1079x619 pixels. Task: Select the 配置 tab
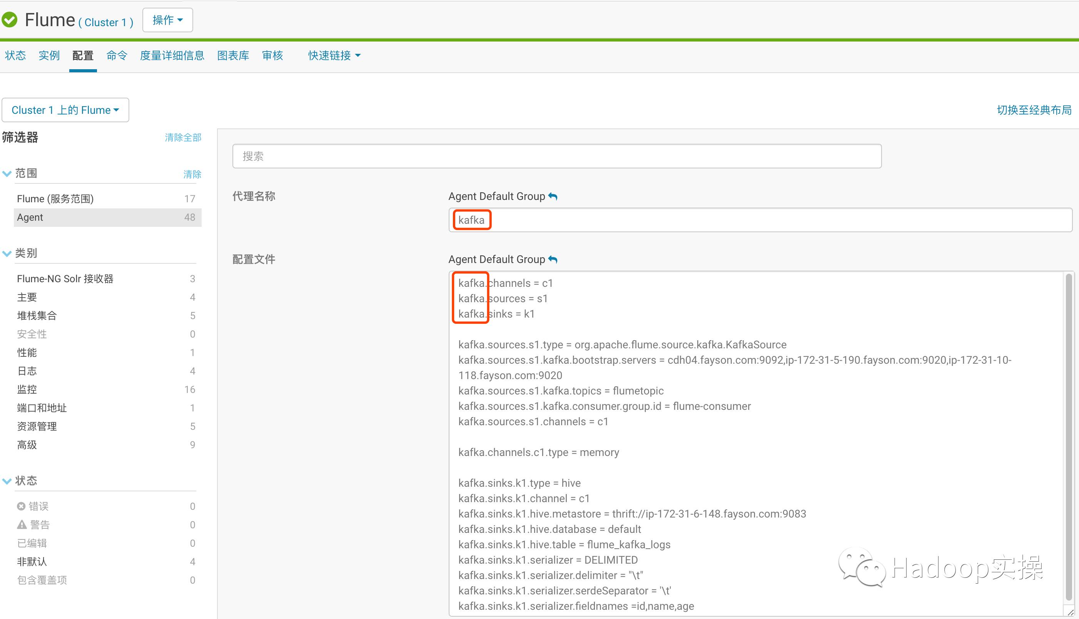coord(83,56)
